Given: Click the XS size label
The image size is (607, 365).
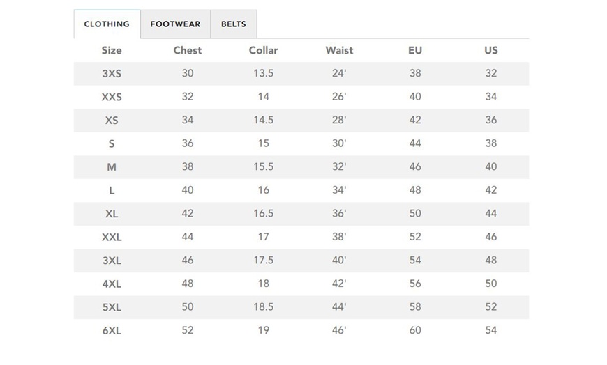Looking at the screenshot, I should 112,120.
